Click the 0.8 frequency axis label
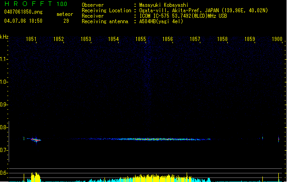The image size is (287, 182). [3, 127]
